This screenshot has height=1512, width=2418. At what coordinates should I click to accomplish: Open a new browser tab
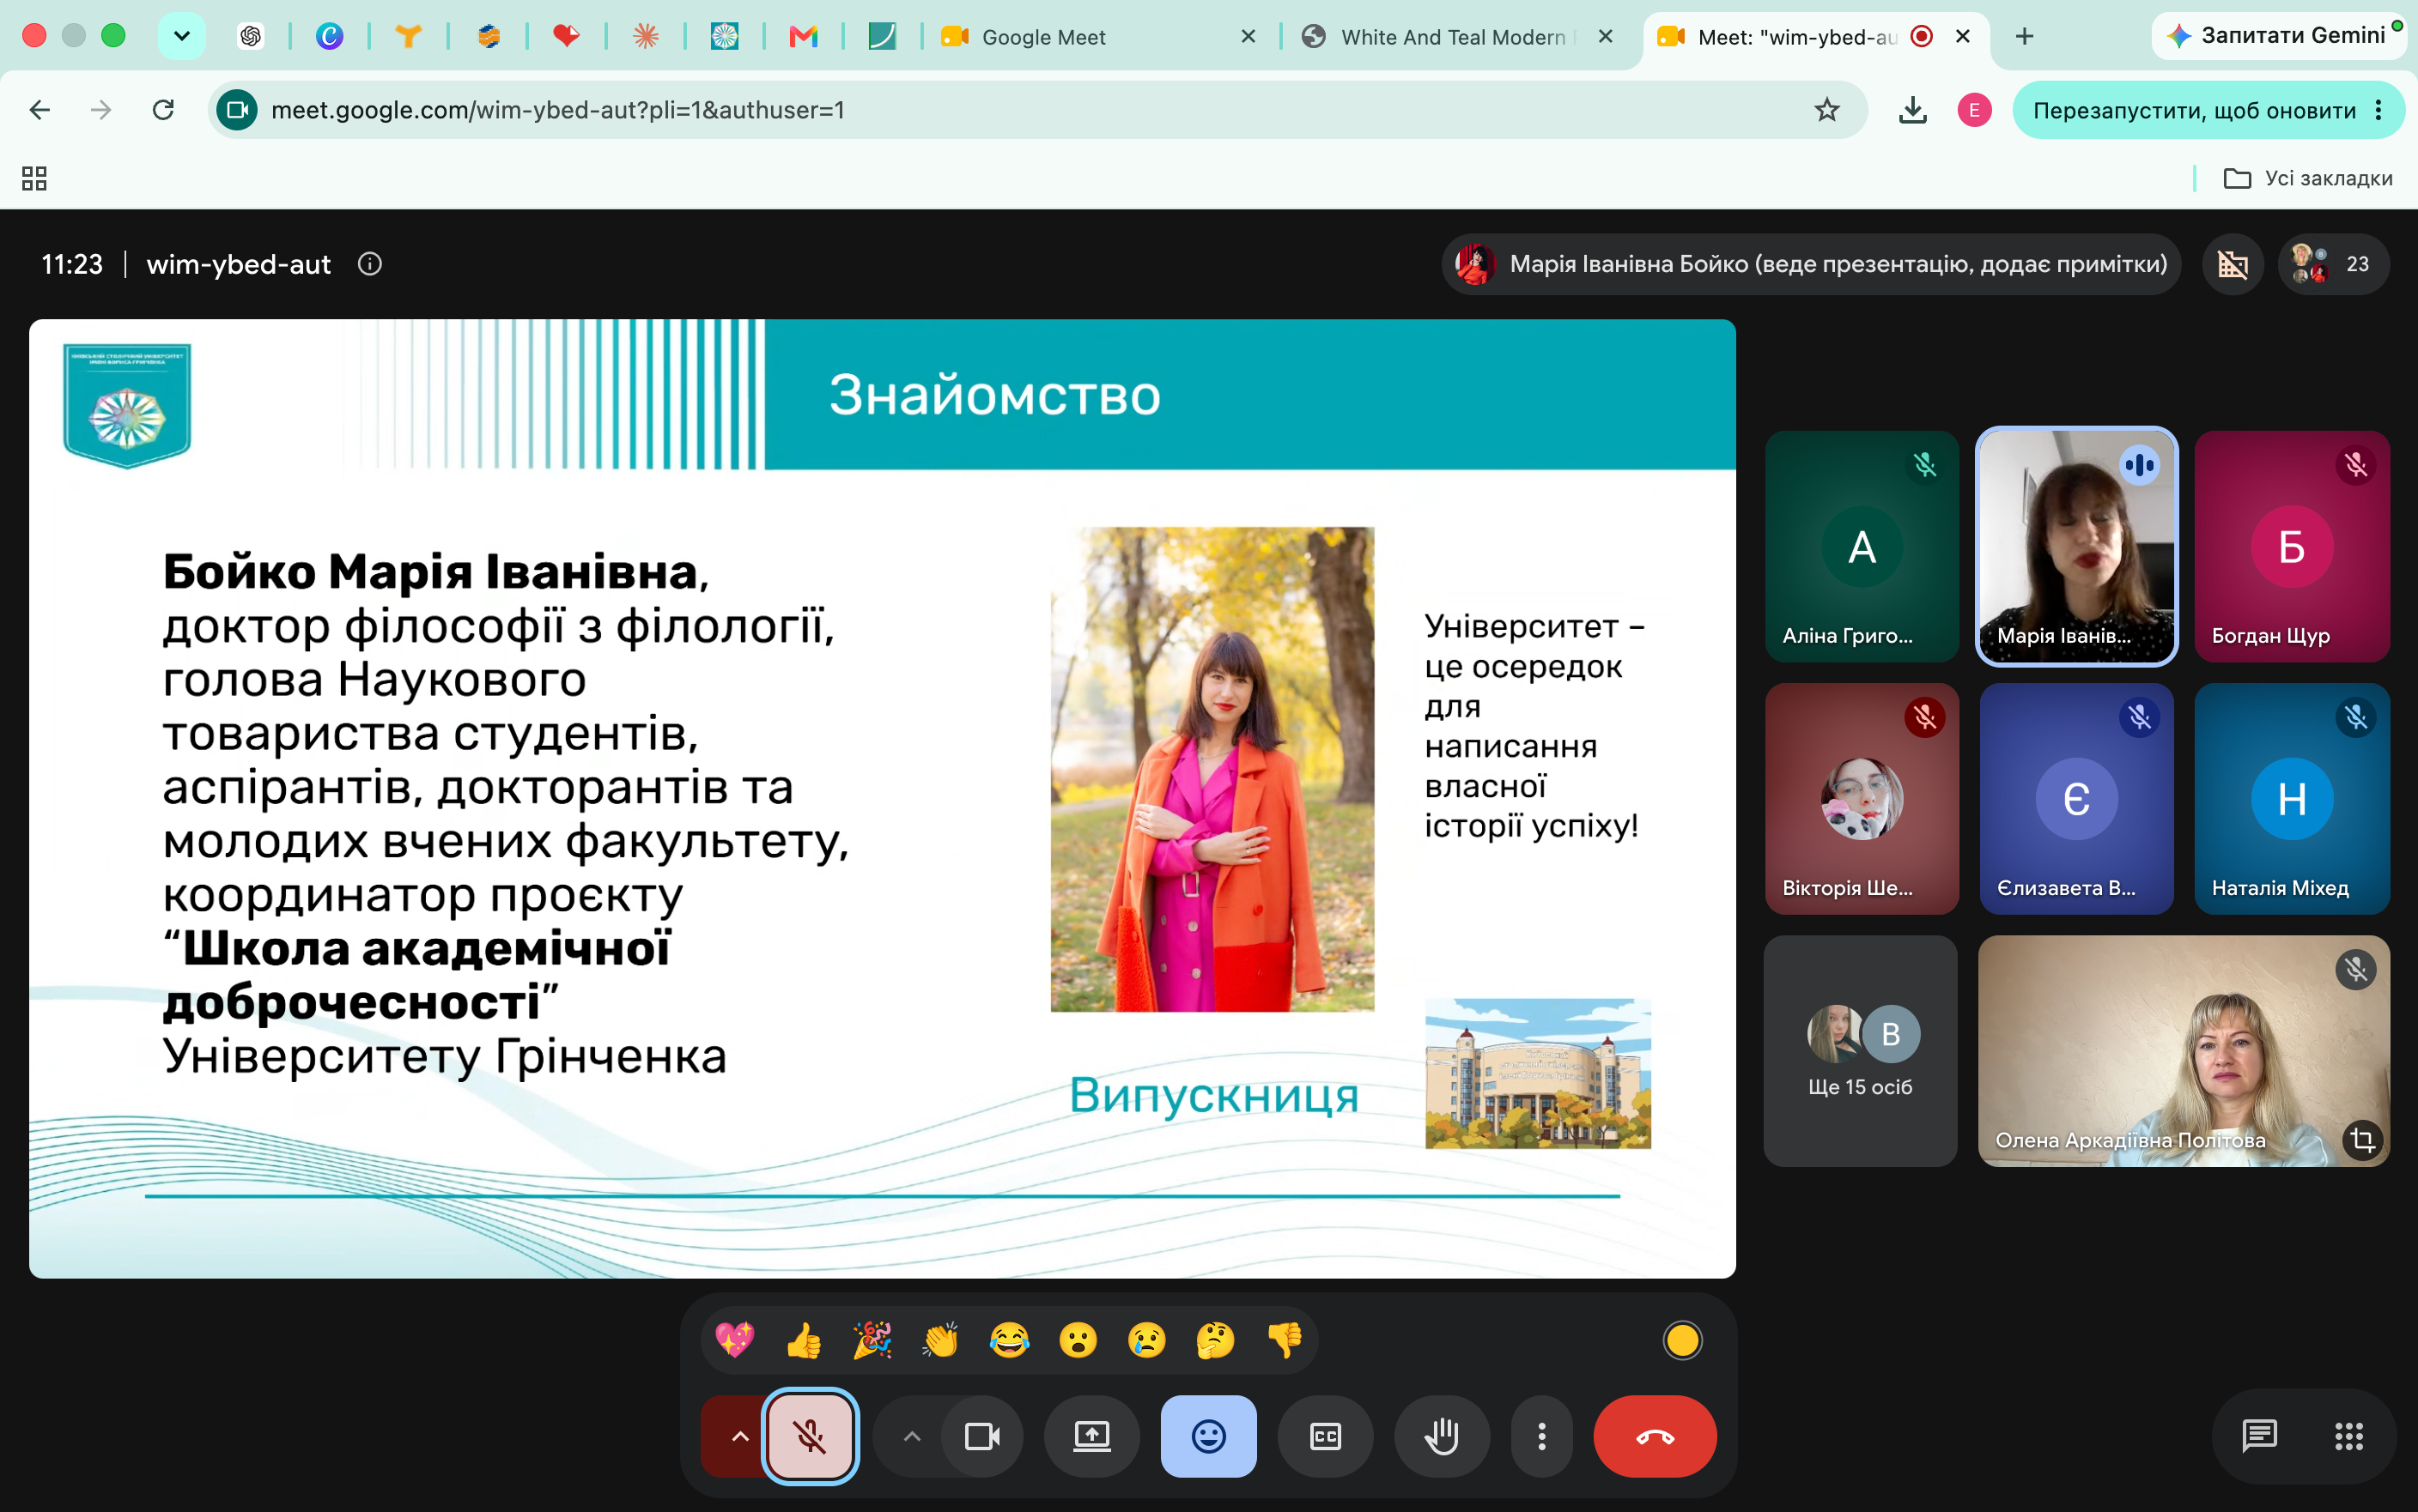(x=2024, y=36)
